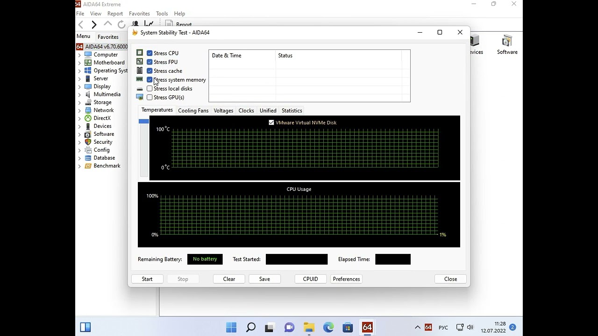
Task: Expand the Motherboard tree node
Action: coord(79,63)
